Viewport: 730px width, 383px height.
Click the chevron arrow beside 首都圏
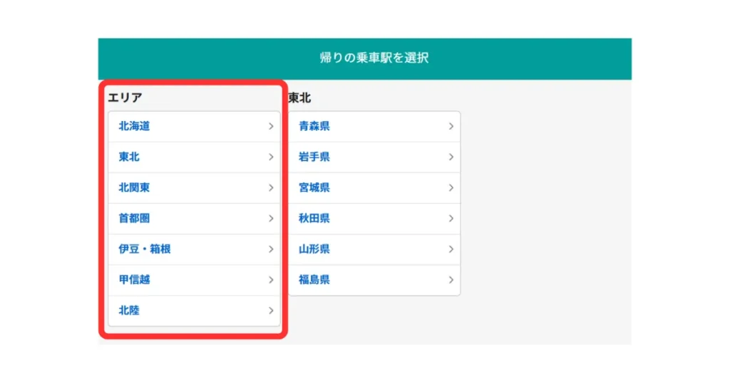[271, 219]
